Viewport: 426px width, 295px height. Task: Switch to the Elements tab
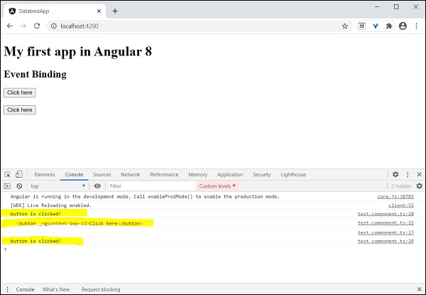[45, 175]
